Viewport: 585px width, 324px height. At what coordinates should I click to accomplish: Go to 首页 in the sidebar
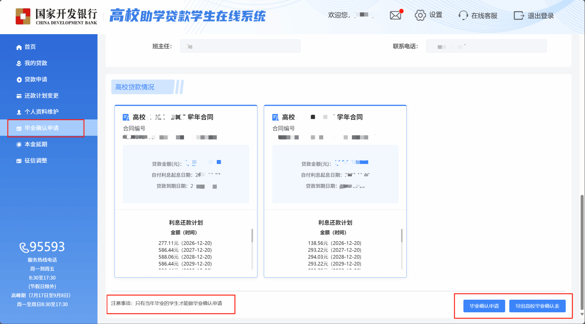click(x=30, y=47)
